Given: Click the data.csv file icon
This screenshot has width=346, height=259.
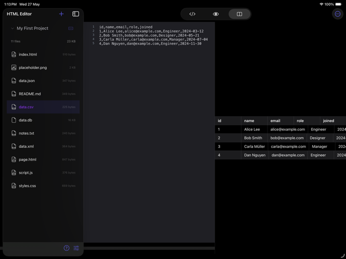Looking at the screenshot, I should pos(14,107).
